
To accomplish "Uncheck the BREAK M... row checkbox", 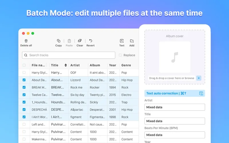I will pyautogui.click(x=24, y=87).
